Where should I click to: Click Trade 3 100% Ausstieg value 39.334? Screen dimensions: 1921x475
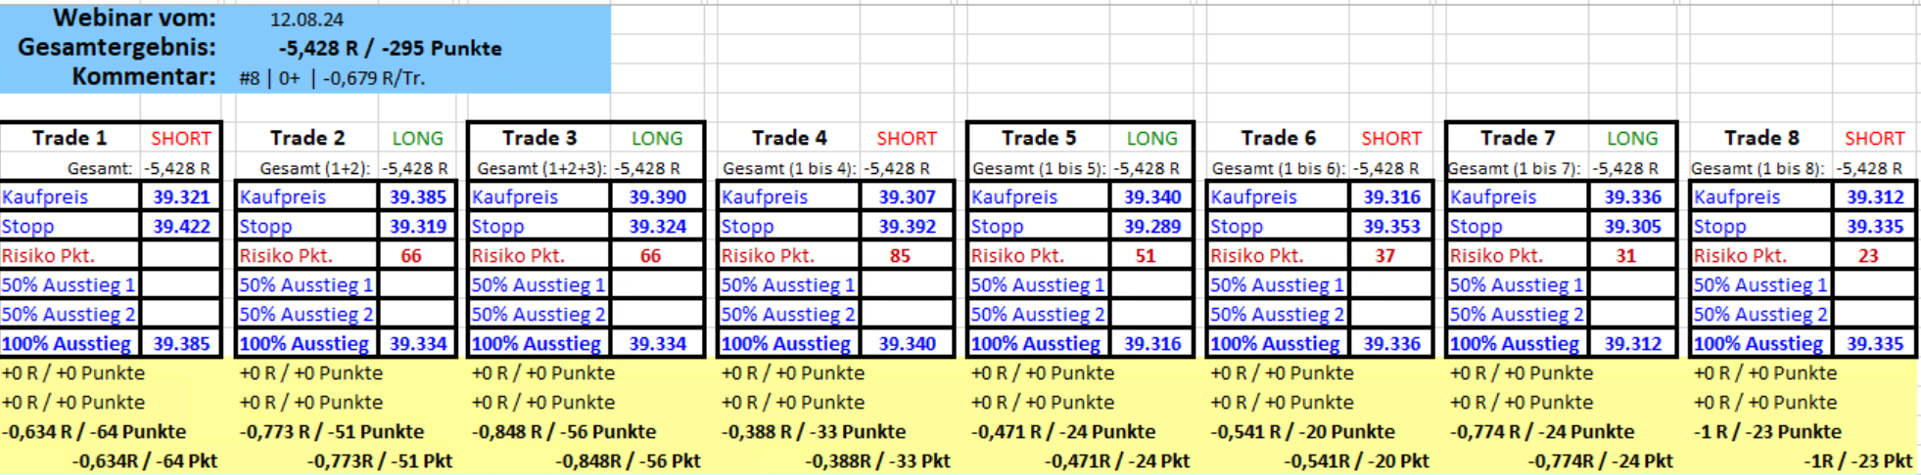coord(657,343)
